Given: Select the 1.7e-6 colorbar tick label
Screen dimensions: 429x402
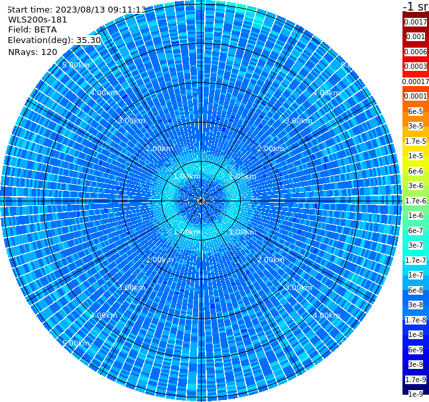Looking at the screenshot, I should [x=416, y=201].
